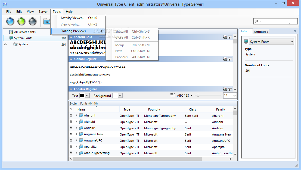Click the float preview icon for Aharoni Bold
Image resolution: width=301 pixels, height=170 pixels.
[x=230, y=37]
